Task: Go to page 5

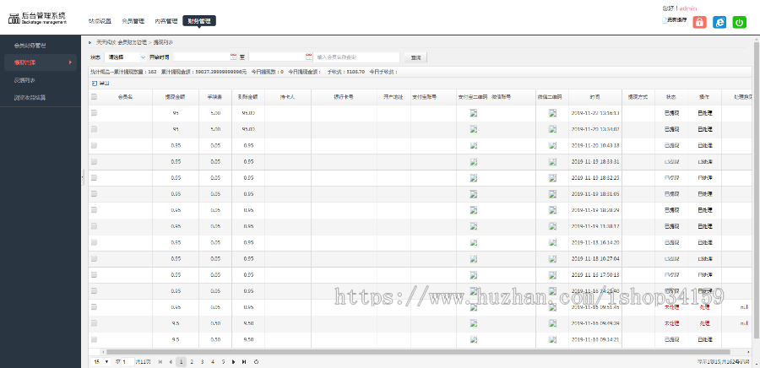Action: click(223, 362)
